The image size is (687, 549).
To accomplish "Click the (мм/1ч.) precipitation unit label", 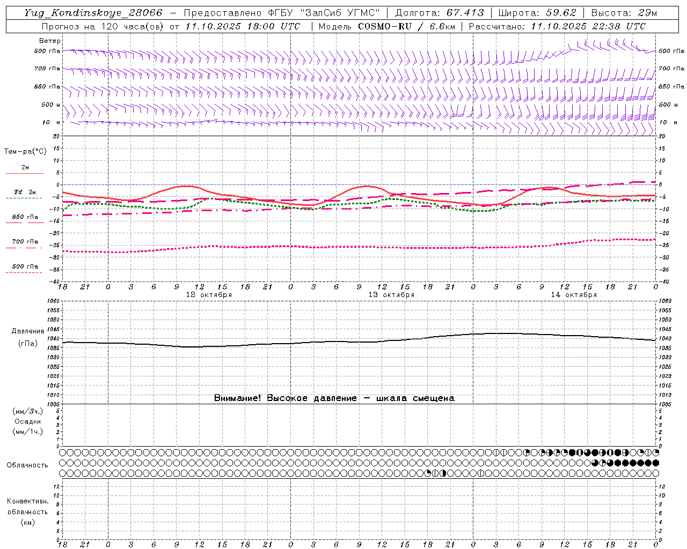I will (28, 432).
